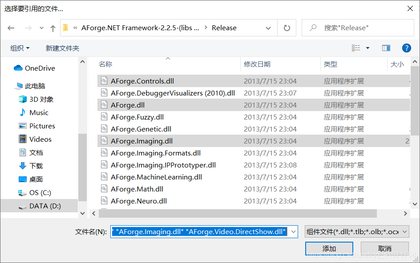Screen dimensions: 420x263
Task: Expand the 文件名 dropdown arrow
Action: 293,232
